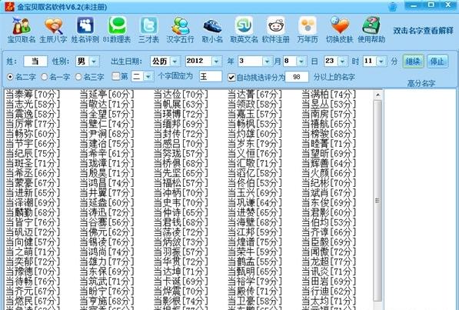The width and height of the screenshot is (459, 310).
Task: Select the name 当志光[58分]
Action: click(x=33, y=105)
